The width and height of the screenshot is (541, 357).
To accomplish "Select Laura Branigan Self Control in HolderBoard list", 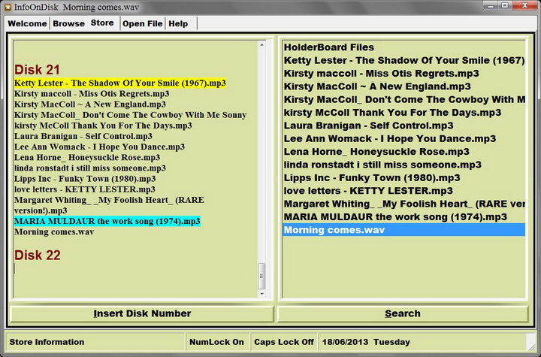I will tap(403, 126).
